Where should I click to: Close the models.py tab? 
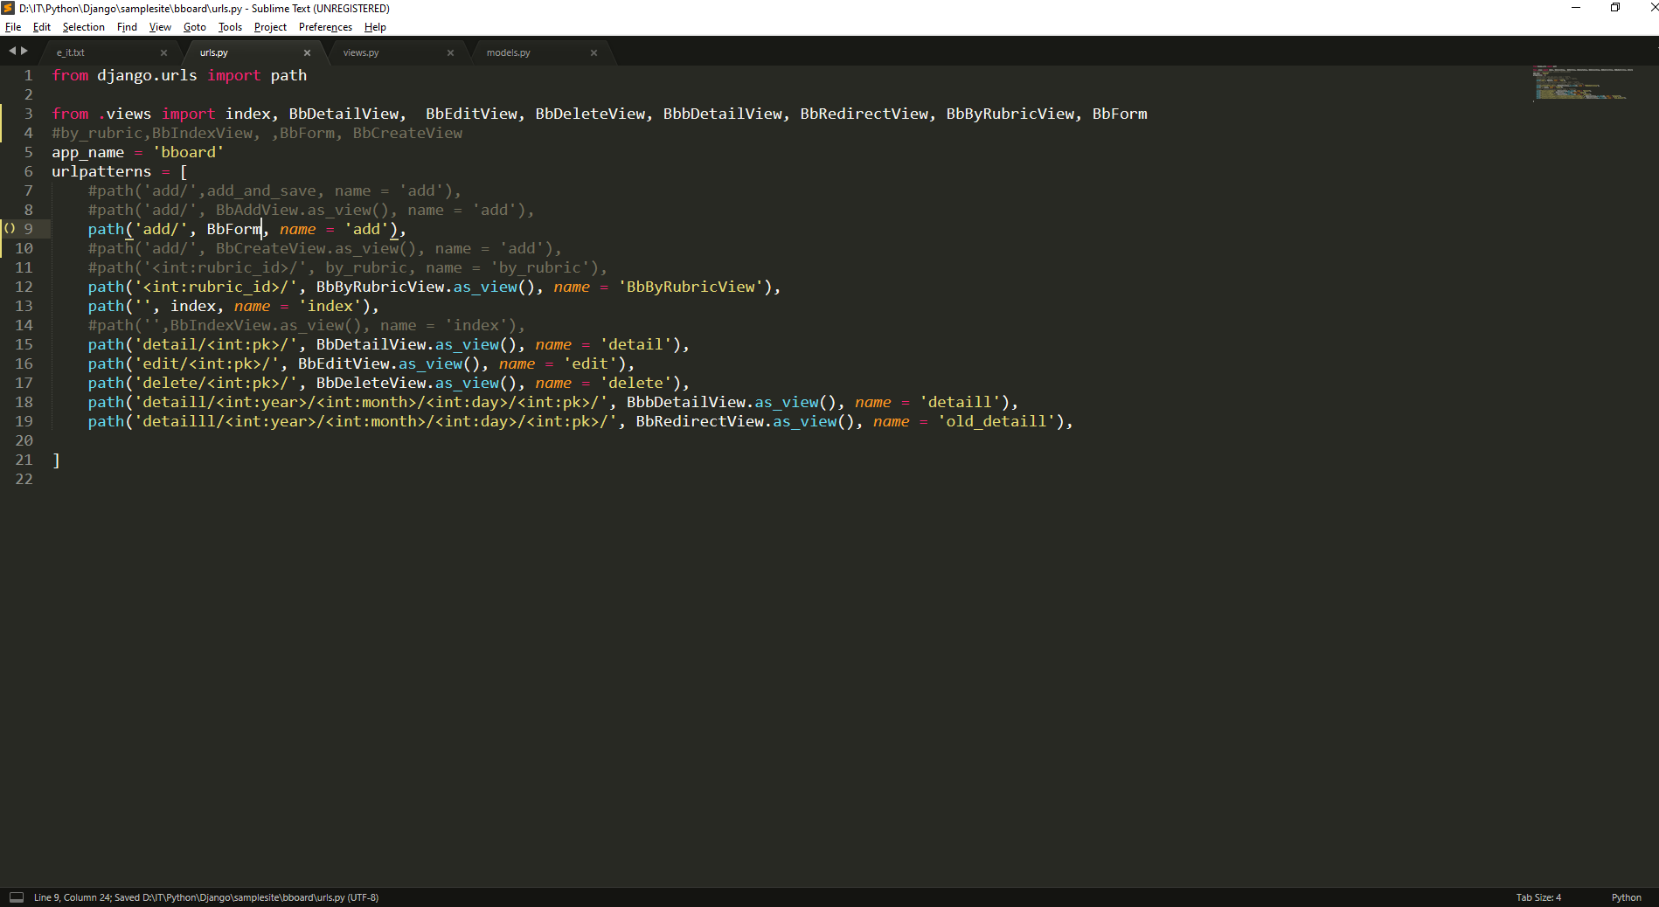(593, 52)
